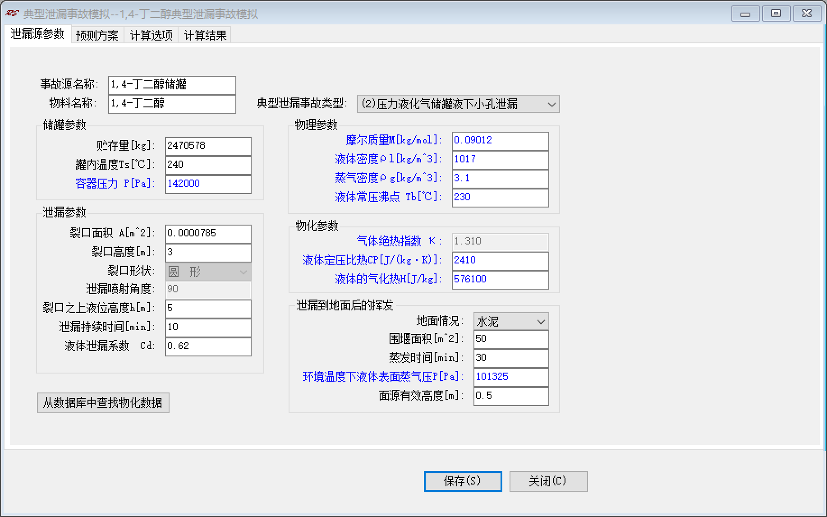Screen dimensions: 827x517
Task: Click the 裂口面积 field showing 0.0000785
Action: pyautogui.click(x=208, y=234)
